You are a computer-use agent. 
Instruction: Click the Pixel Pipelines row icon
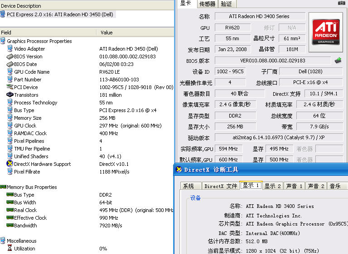[x=10, y=141]
